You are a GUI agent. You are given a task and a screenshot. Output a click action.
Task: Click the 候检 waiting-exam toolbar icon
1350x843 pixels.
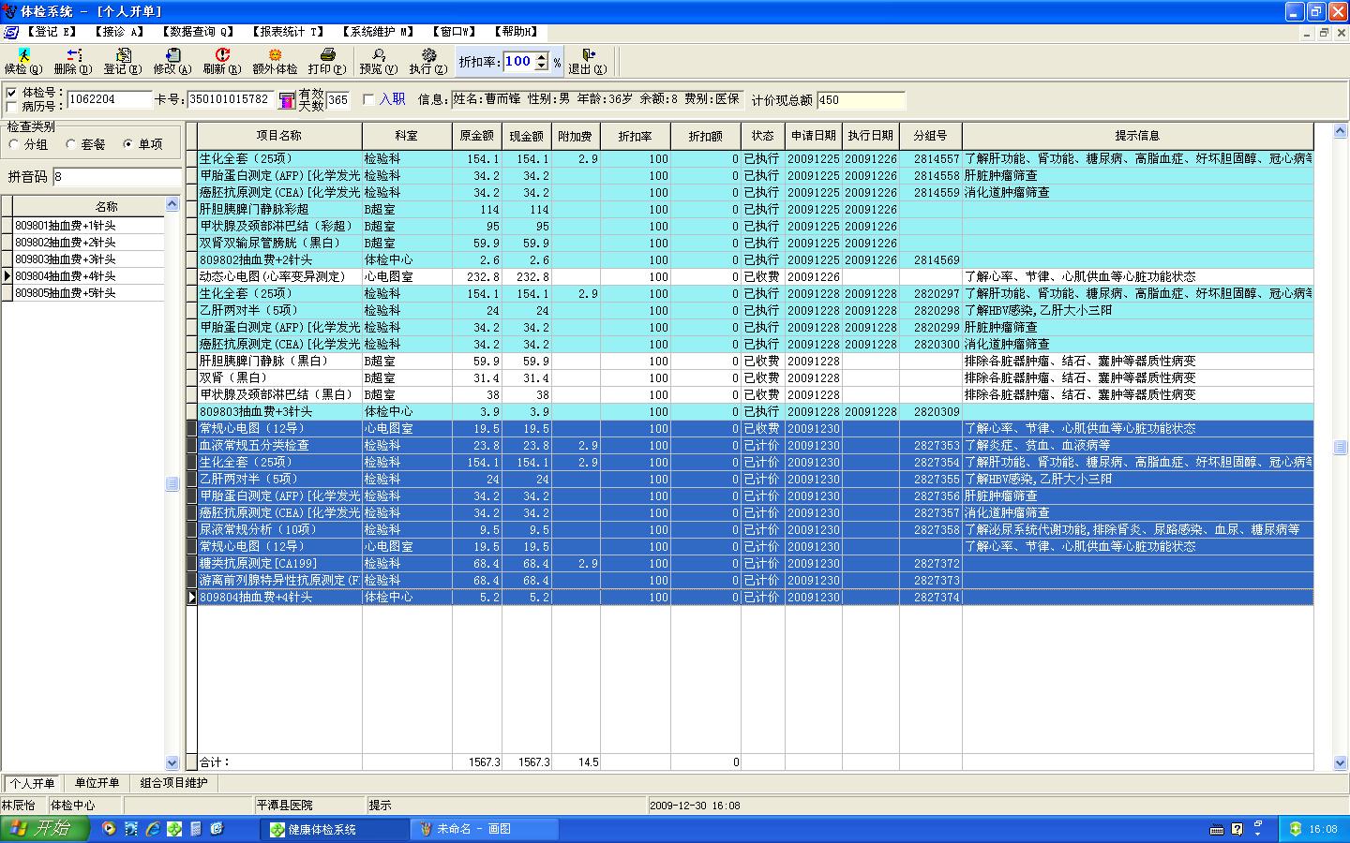pyautogui.click(x=23, y=55)
